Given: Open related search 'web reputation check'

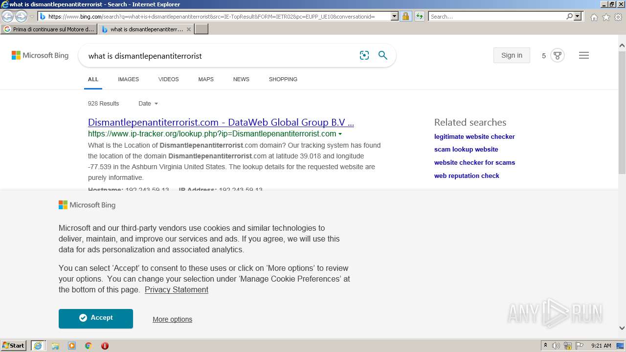Looking at the screenshot, I should pos(467,176).
